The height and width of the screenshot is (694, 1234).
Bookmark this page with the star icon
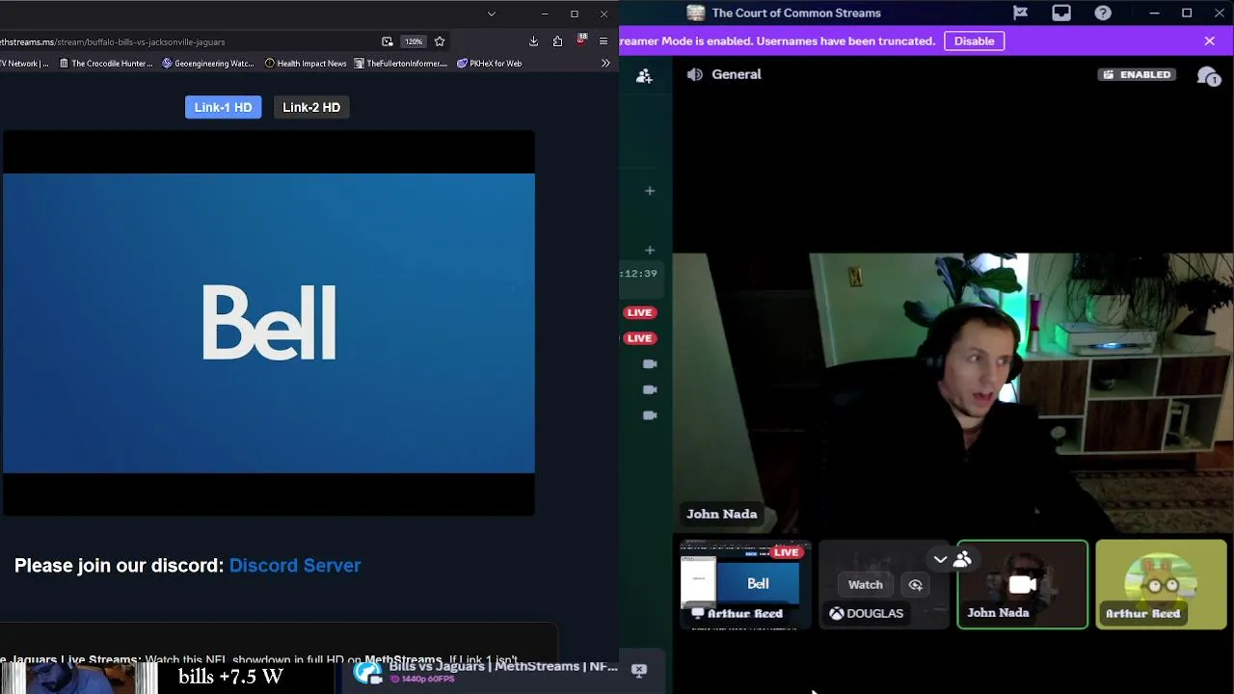pyautogui.click(x=440, y=41)
